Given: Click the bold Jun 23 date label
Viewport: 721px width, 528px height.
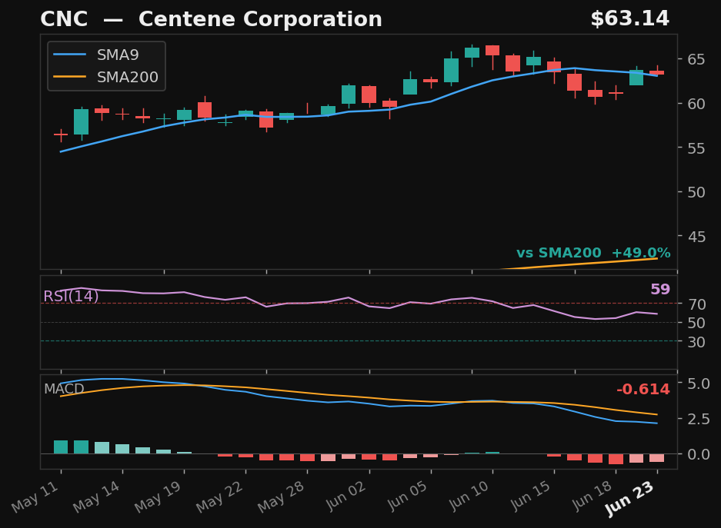Looking at the screenshot, I should click(x=630, y=499).
